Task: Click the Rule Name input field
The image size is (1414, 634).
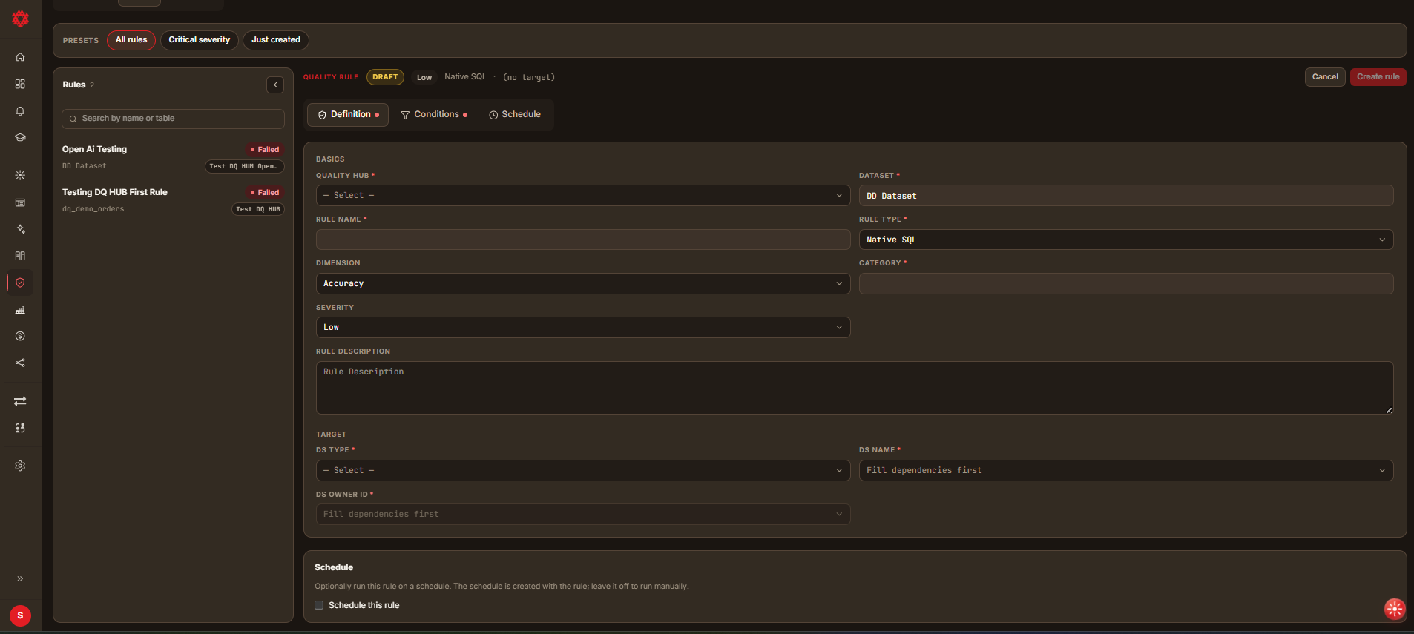Action: (x=583, y=240)
